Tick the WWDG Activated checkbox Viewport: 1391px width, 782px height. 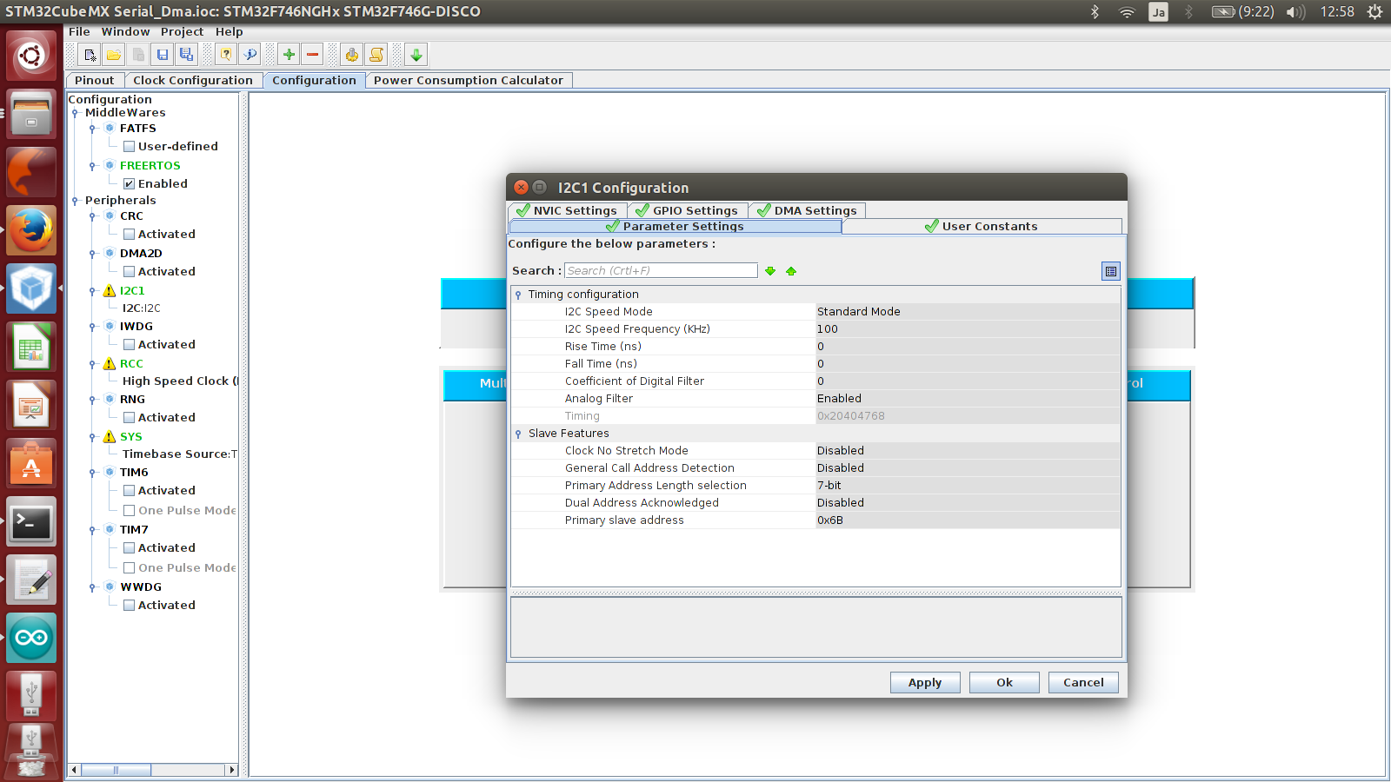click(x=129, y=606)
